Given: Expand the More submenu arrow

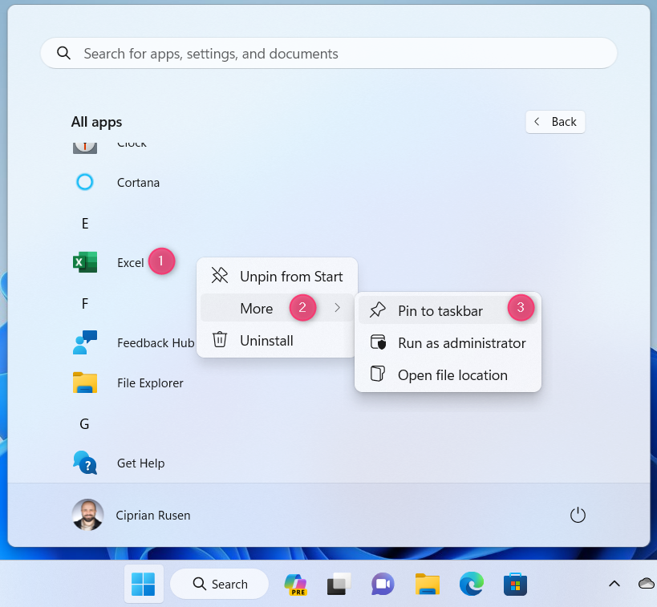Looking at the screenshot, I should (x=337, y=308).
